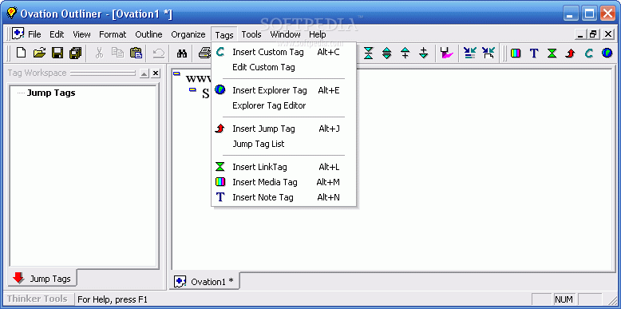Open Find with the binoculars icon
This screenshot has width=621, height=309.
(x=182, y=53)
